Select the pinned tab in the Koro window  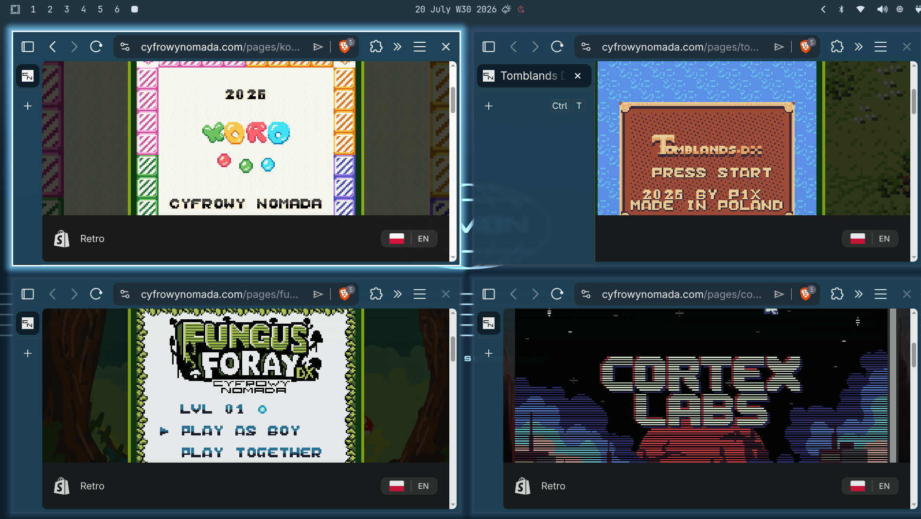click(x=28, y=76)
